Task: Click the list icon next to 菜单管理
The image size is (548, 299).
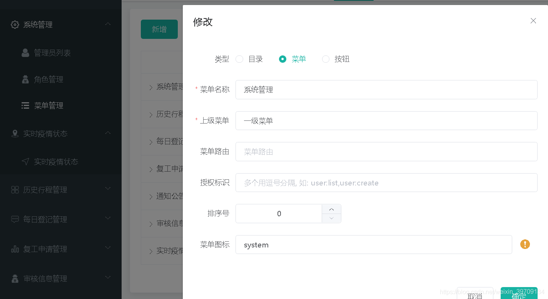Action: click(25, 105)
